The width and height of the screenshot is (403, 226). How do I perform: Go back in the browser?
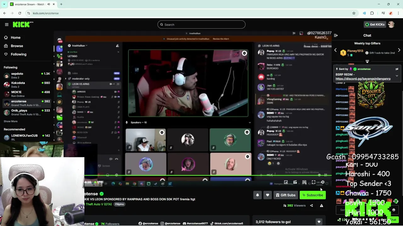tap(4, 13)
